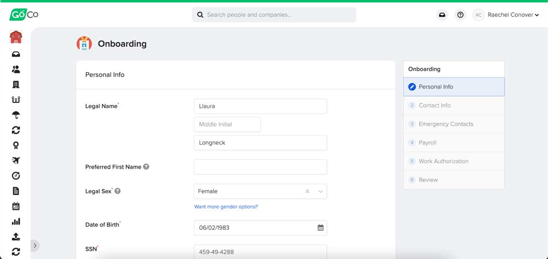Click the Personal Info section heading

105,75
